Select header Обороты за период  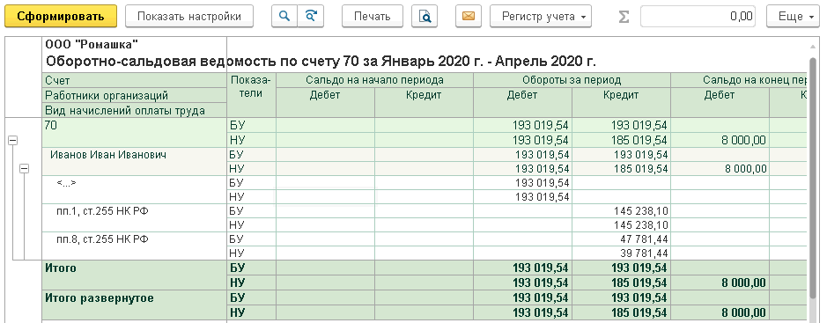pos(572,81)
